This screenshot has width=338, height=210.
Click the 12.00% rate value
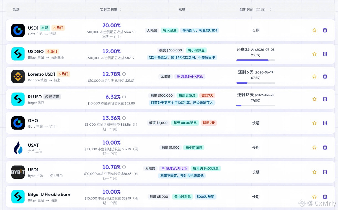pyautogui.click(x=112, y=51)
